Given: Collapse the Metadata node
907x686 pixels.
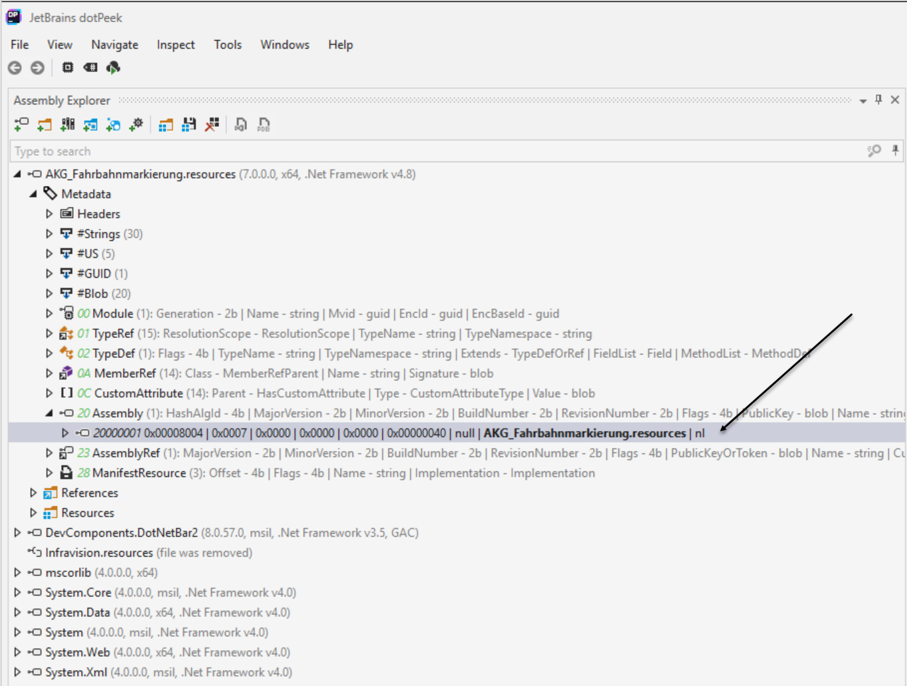Looking at the screenshot, I should [x=33, y=194].
